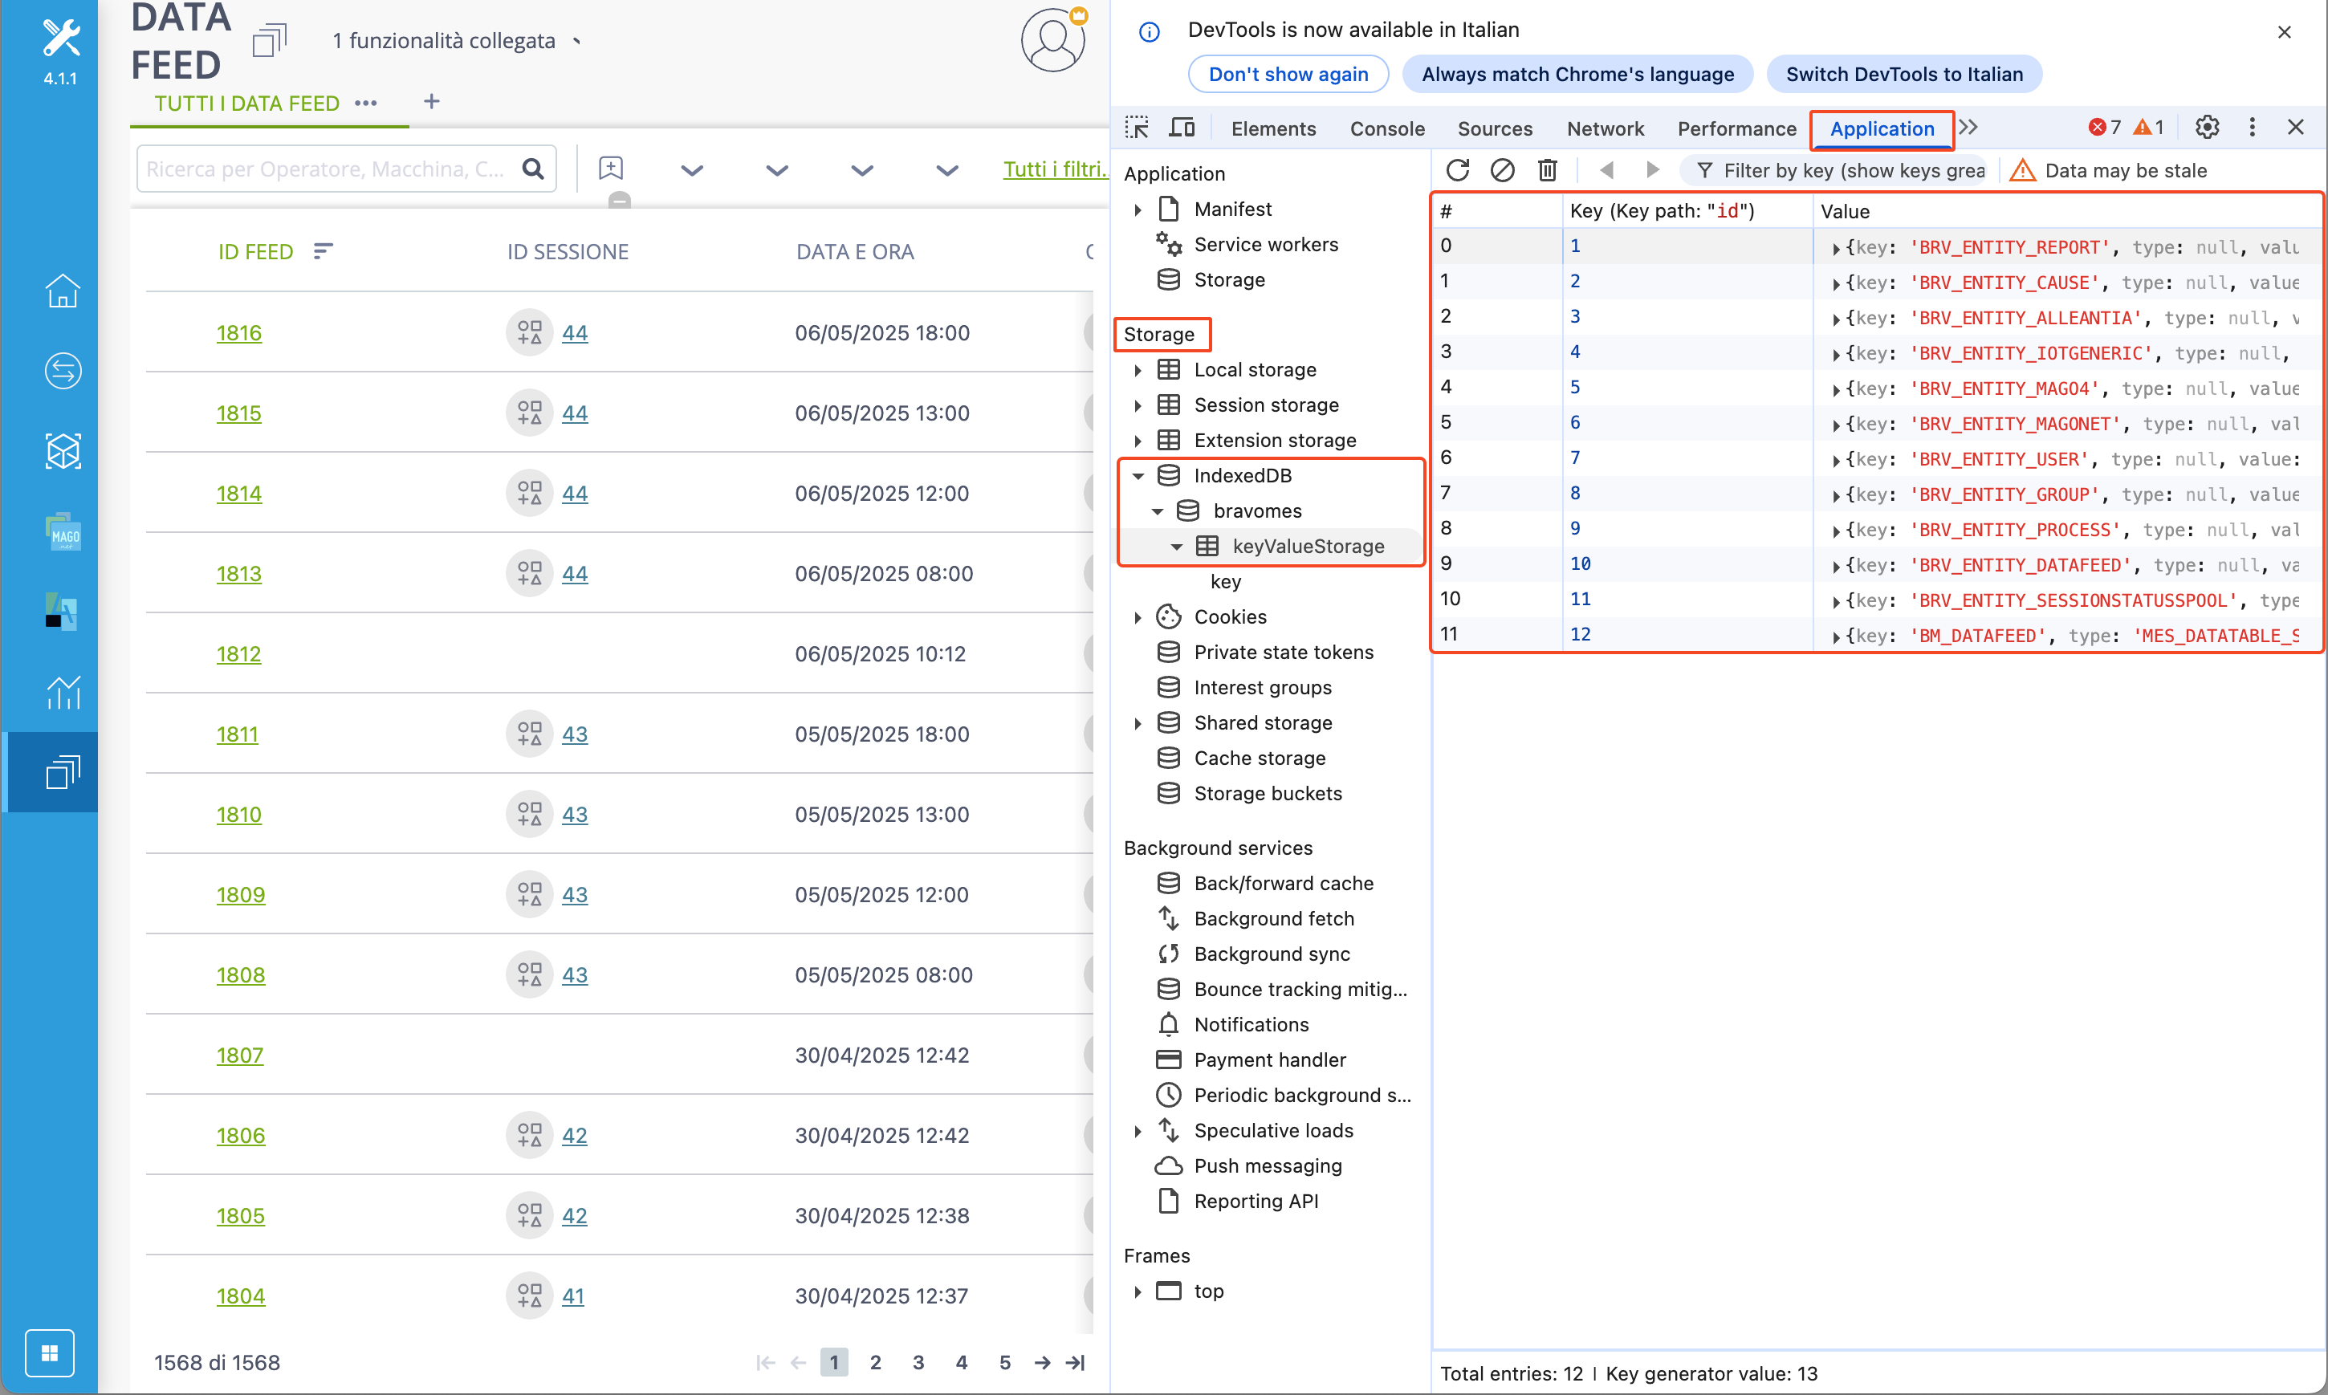This screenshot has width=2328, height=1395.
Task: Select the key index under keyValueStorage
Action: [x=1226, y=581]
